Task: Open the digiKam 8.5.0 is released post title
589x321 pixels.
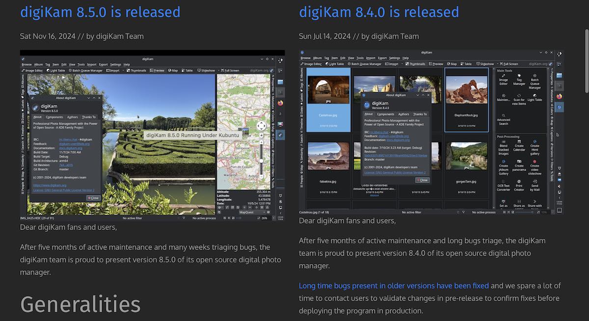Action: pyautogui.click(x=100, y=12)
